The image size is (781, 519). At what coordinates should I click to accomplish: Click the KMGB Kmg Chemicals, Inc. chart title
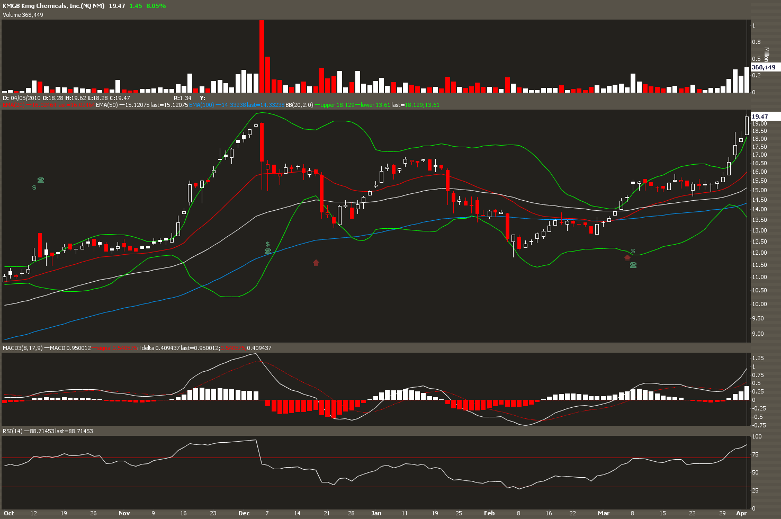point(53,6)
